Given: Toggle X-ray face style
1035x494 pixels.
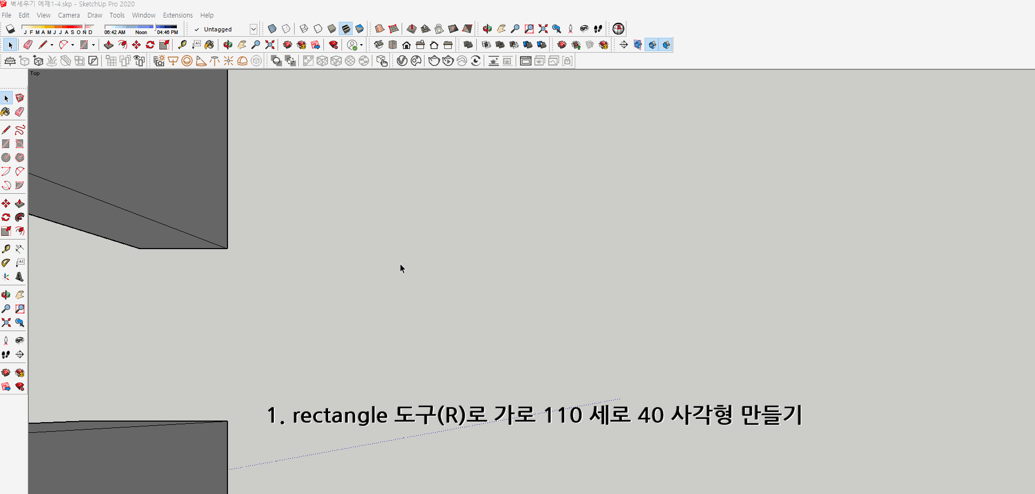Looking at the screenshot, I should [272, 29].
